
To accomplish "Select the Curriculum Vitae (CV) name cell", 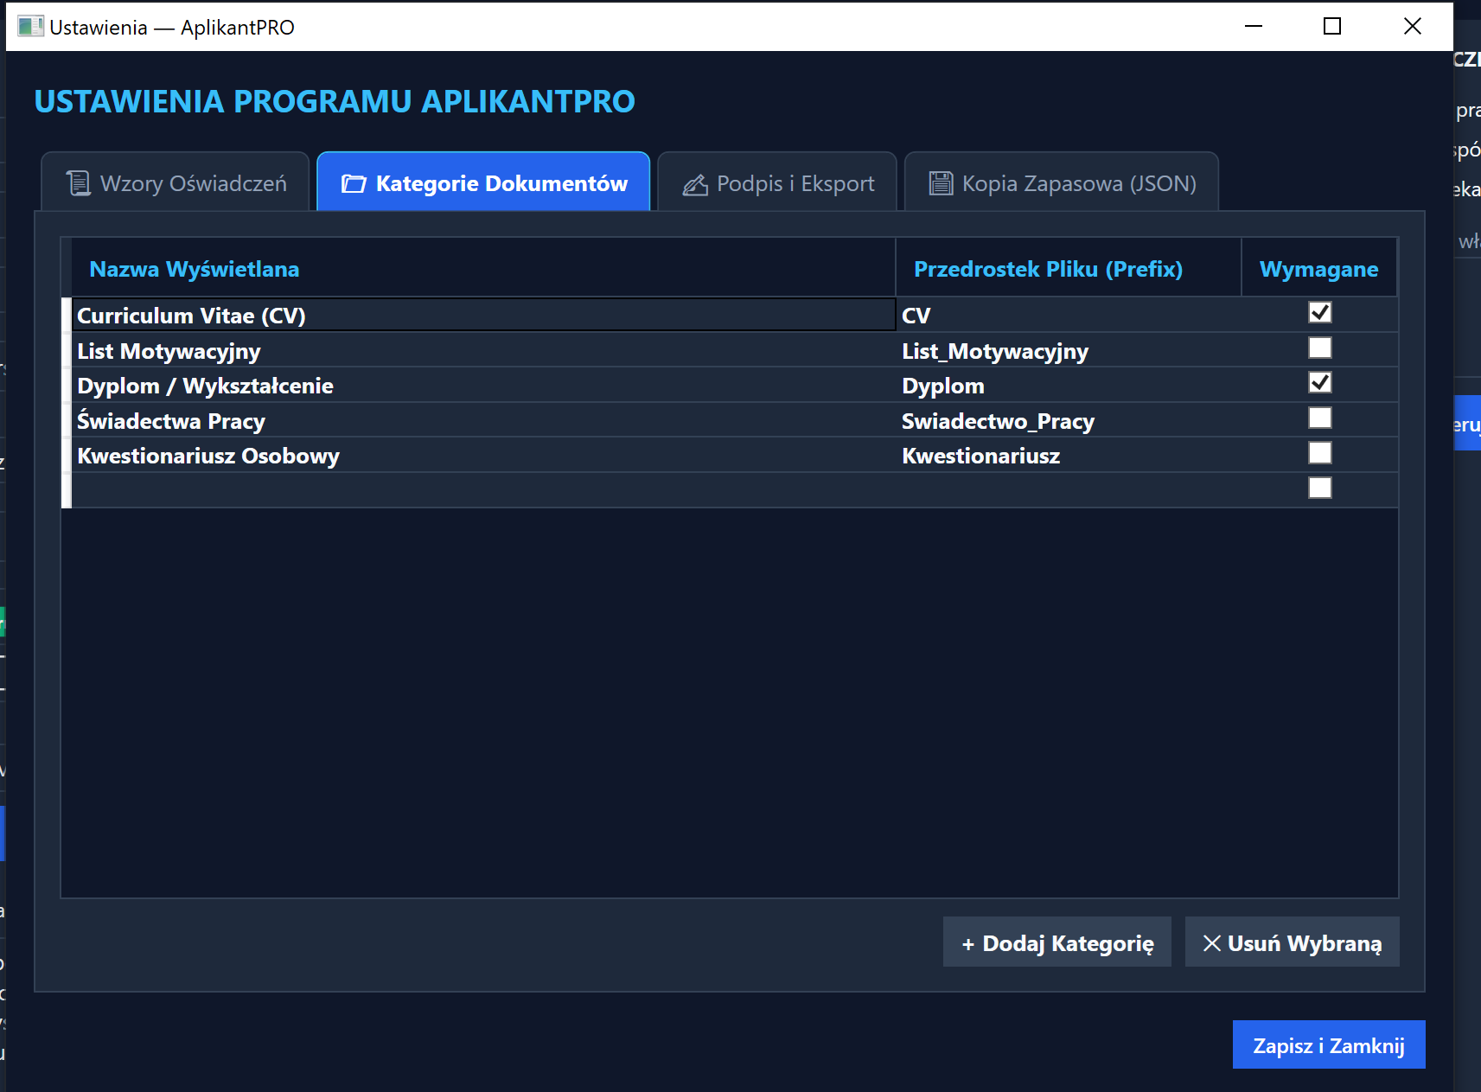I will 483,315.
